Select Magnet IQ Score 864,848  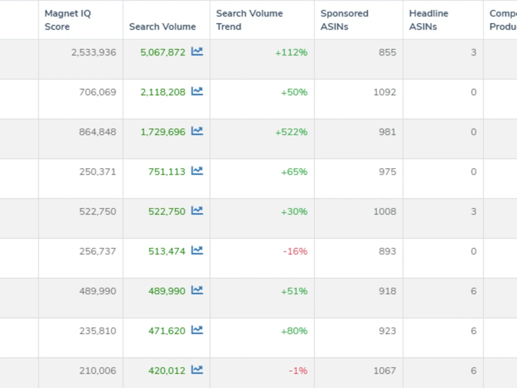pyautogui.click(x=98, y=132)
